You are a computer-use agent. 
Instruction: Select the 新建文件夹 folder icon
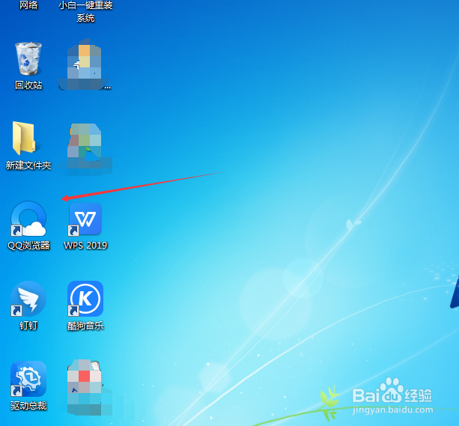(24, 138)
